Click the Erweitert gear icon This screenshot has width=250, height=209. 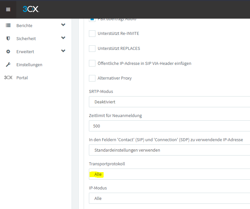tap(8, 52)
